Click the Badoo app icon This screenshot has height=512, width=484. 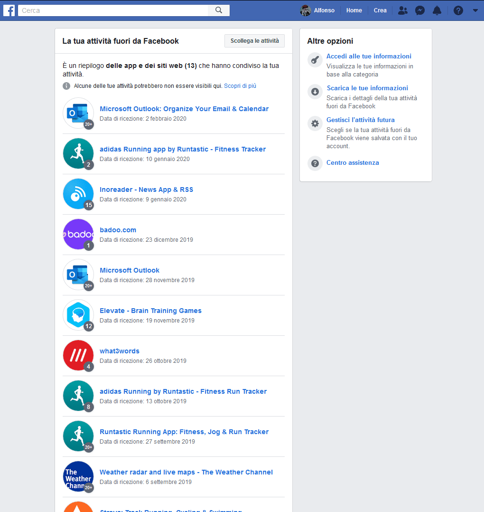point(78,234)
